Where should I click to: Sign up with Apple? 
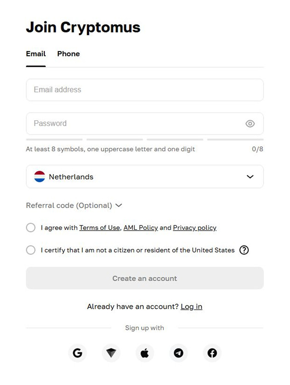click(145, 353)
